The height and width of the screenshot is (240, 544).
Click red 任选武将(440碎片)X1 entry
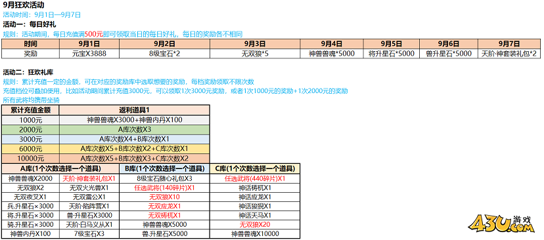pyautogui.click(x=255, y=179)
